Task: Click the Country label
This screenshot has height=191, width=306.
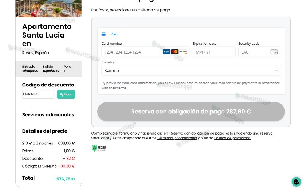Action: (108, 62)
